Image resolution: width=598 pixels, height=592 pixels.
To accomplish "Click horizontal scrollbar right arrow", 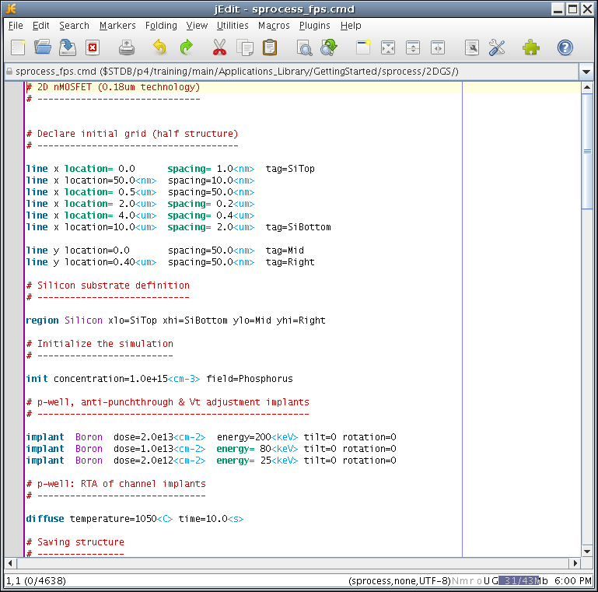I will click(575, 563).
